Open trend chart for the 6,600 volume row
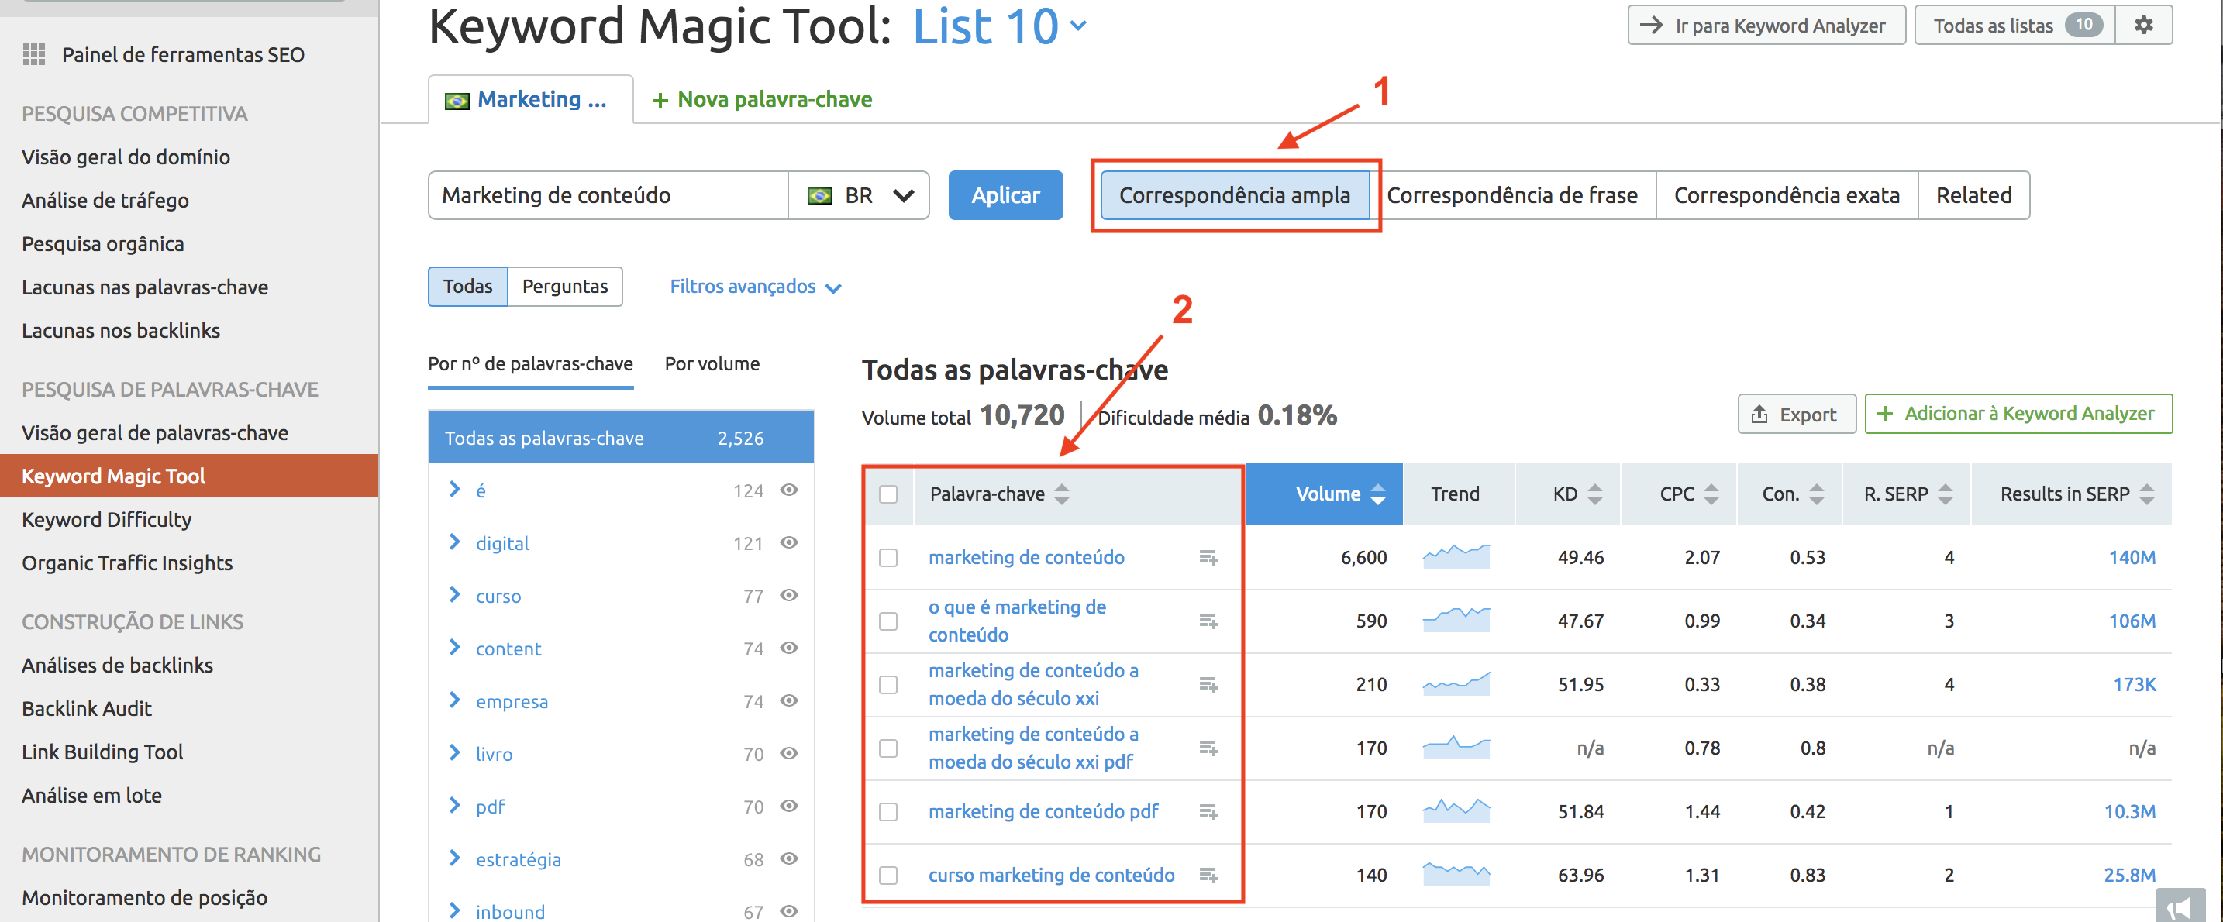This screenshot has height=922, width=2223. tap(1456, 556)
